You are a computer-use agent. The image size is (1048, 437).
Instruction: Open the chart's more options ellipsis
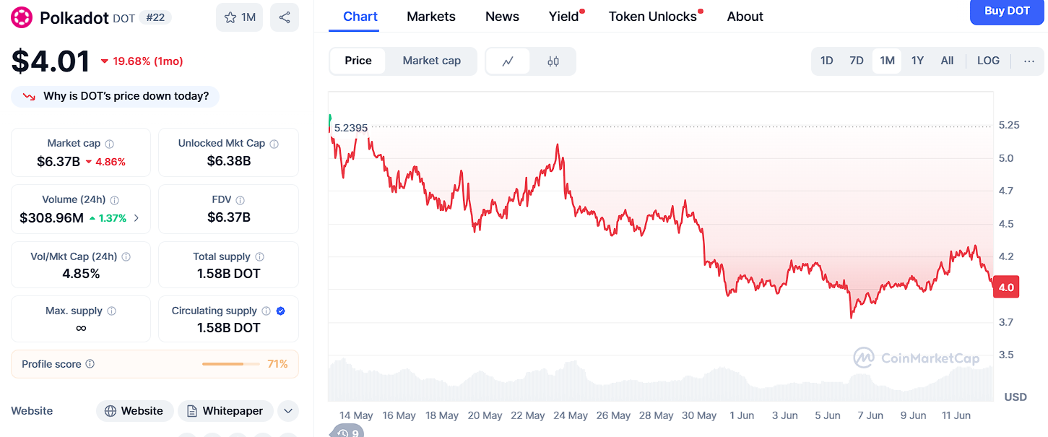coord(1029,61)
